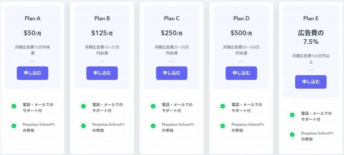
Task: Click Plan B's Perpetua School check icon
Action: [x=83, y=126]
